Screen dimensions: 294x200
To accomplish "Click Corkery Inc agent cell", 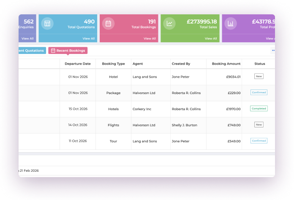I will (142, 109).
